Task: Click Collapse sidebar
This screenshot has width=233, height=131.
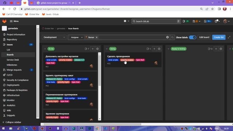Action: click(x=12, y=122)
